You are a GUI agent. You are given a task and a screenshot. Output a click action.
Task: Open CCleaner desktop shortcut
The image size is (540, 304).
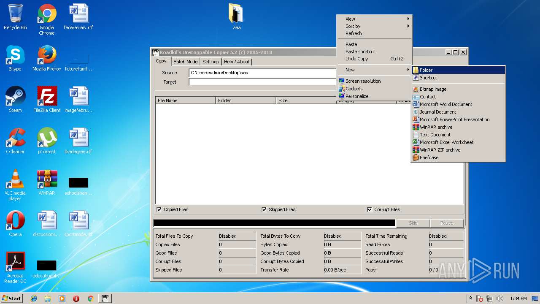click(15, 141)
